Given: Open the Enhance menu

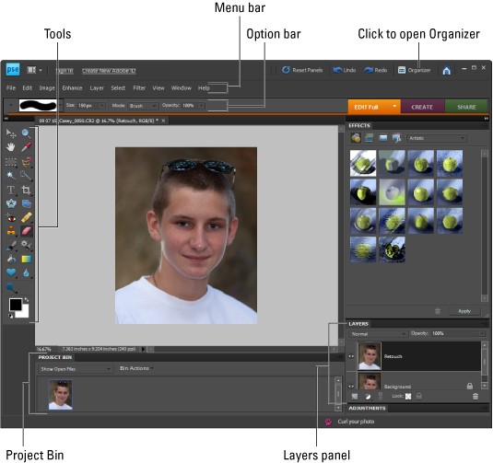Looking at the screenshot, I should pyautogui.click(x=72, y=88).
